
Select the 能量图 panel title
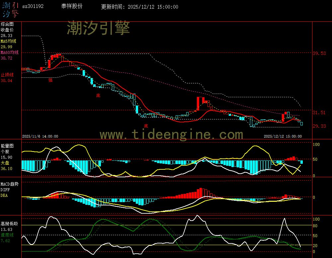coord(7,146)
